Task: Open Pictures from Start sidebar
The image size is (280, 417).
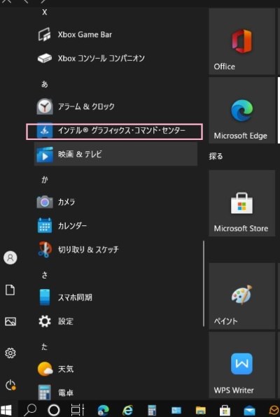Action: pyautogui.click(x=10, y=322)
